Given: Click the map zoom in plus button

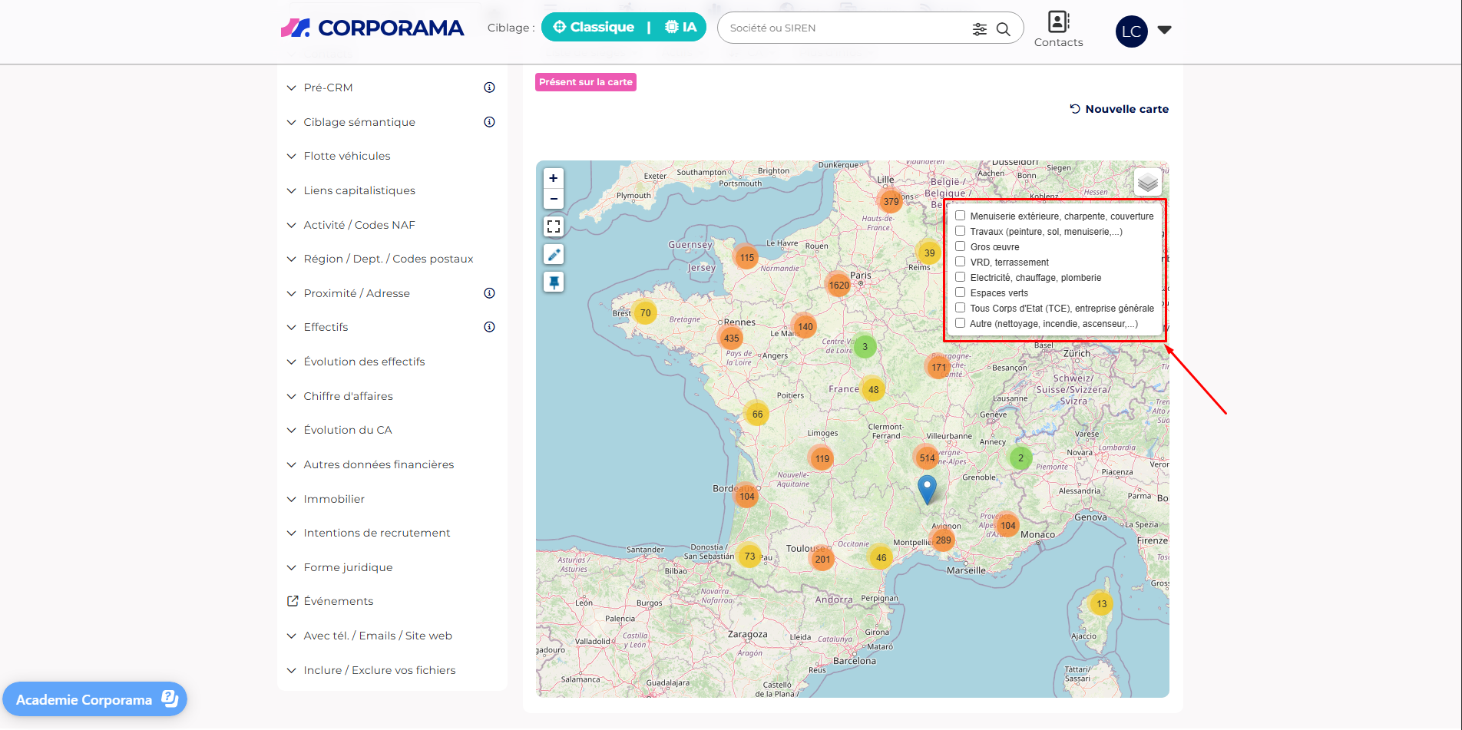Looking at the screenshot, I should tap(553, 178).
